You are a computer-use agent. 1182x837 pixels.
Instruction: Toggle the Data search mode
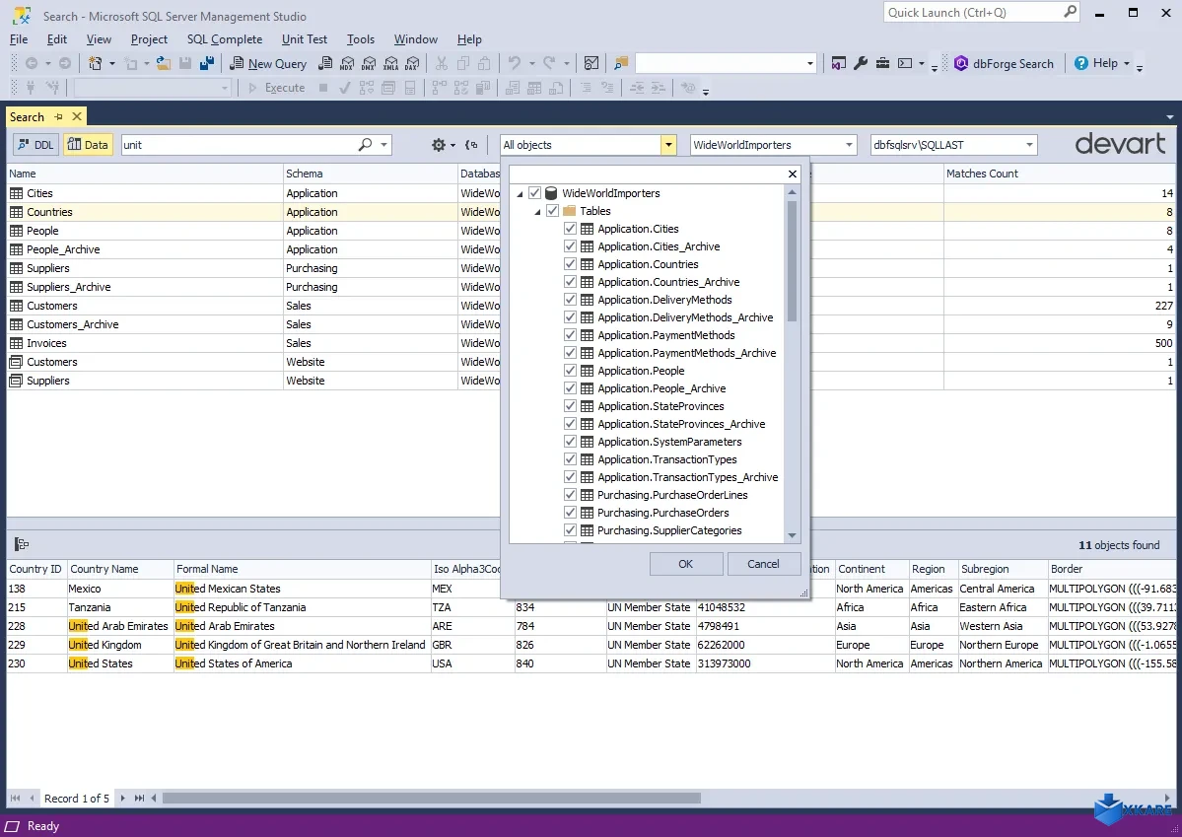pyautogui.click(x=88, y=145)
